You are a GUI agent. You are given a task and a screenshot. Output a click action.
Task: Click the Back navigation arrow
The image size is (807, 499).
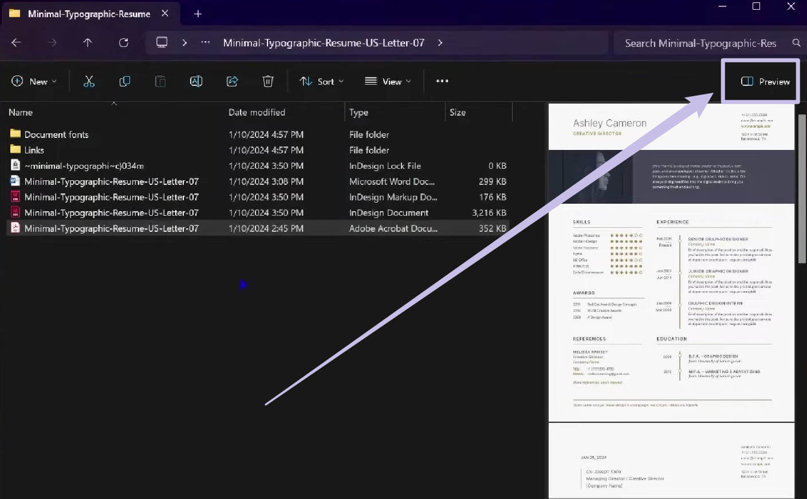[x=16, y=42]
